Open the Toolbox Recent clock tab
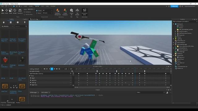 click(x=18, y=22)
